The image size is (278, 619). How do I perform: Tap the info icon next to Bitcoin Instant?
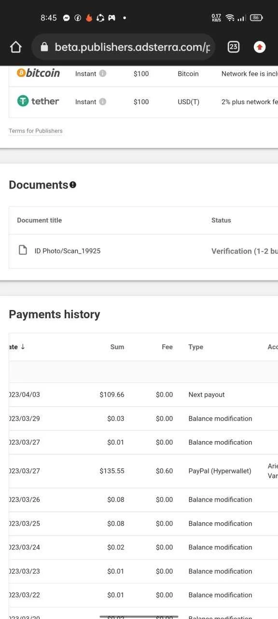pyautogui.click(x=102, y=74)
